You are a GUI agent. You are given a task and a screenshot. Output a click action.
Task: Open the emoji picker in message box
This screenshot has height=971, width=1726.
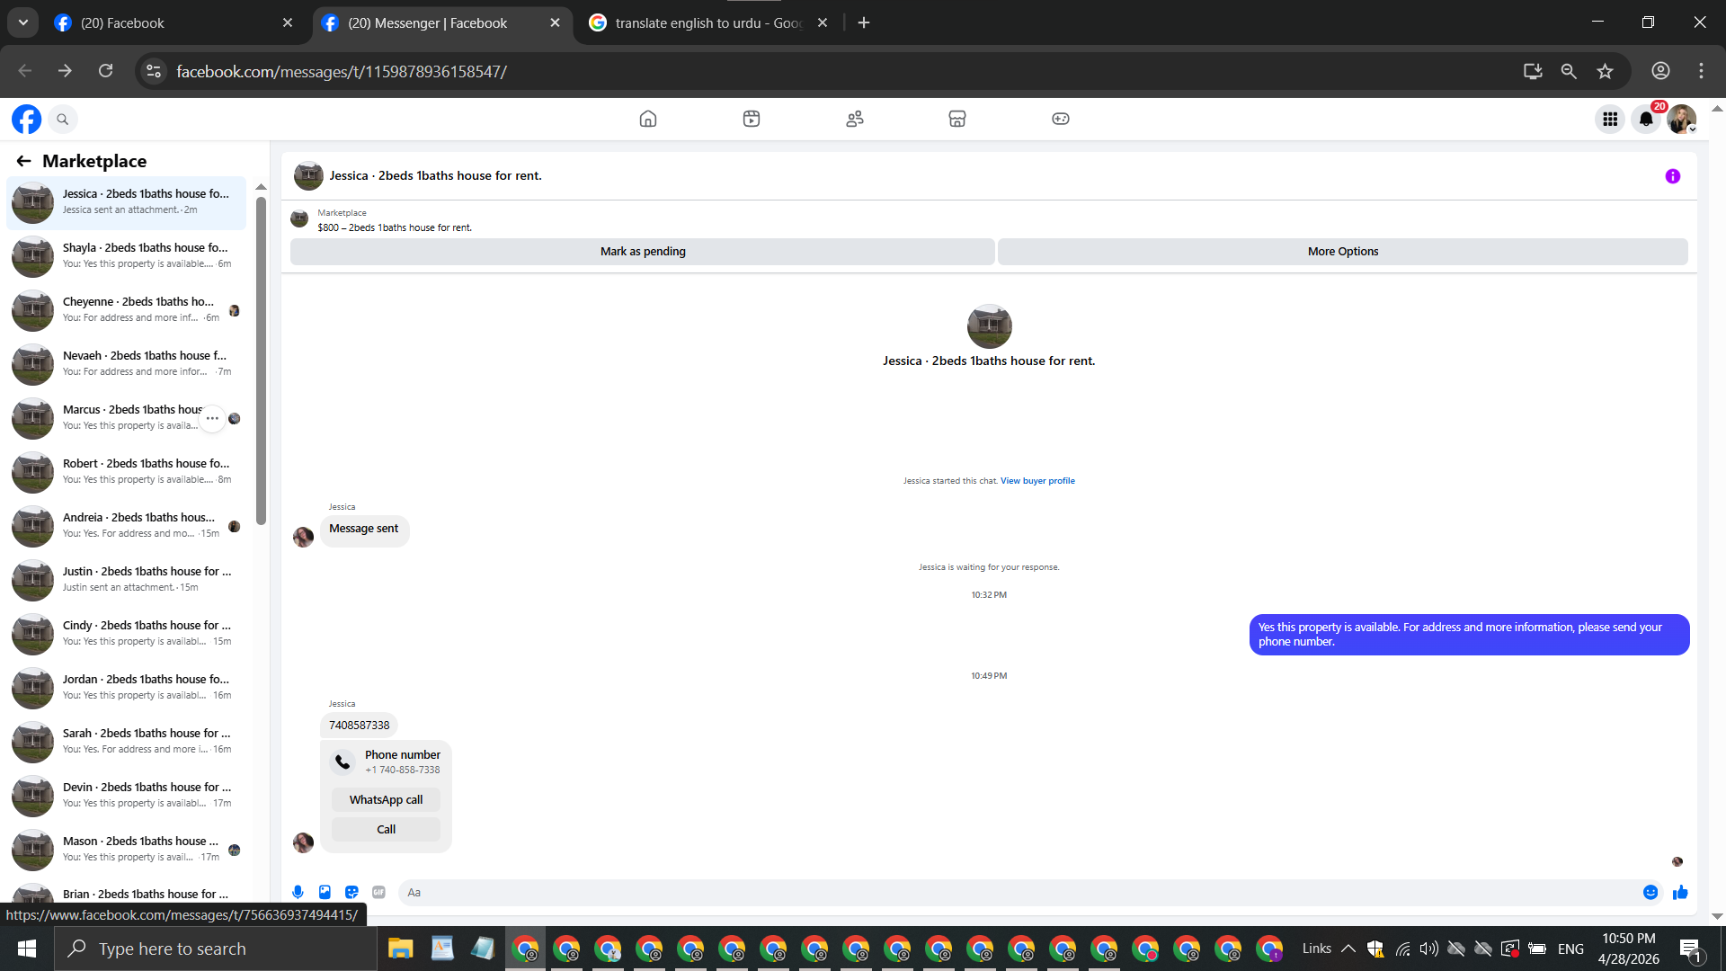click(x=1650, y=892)
